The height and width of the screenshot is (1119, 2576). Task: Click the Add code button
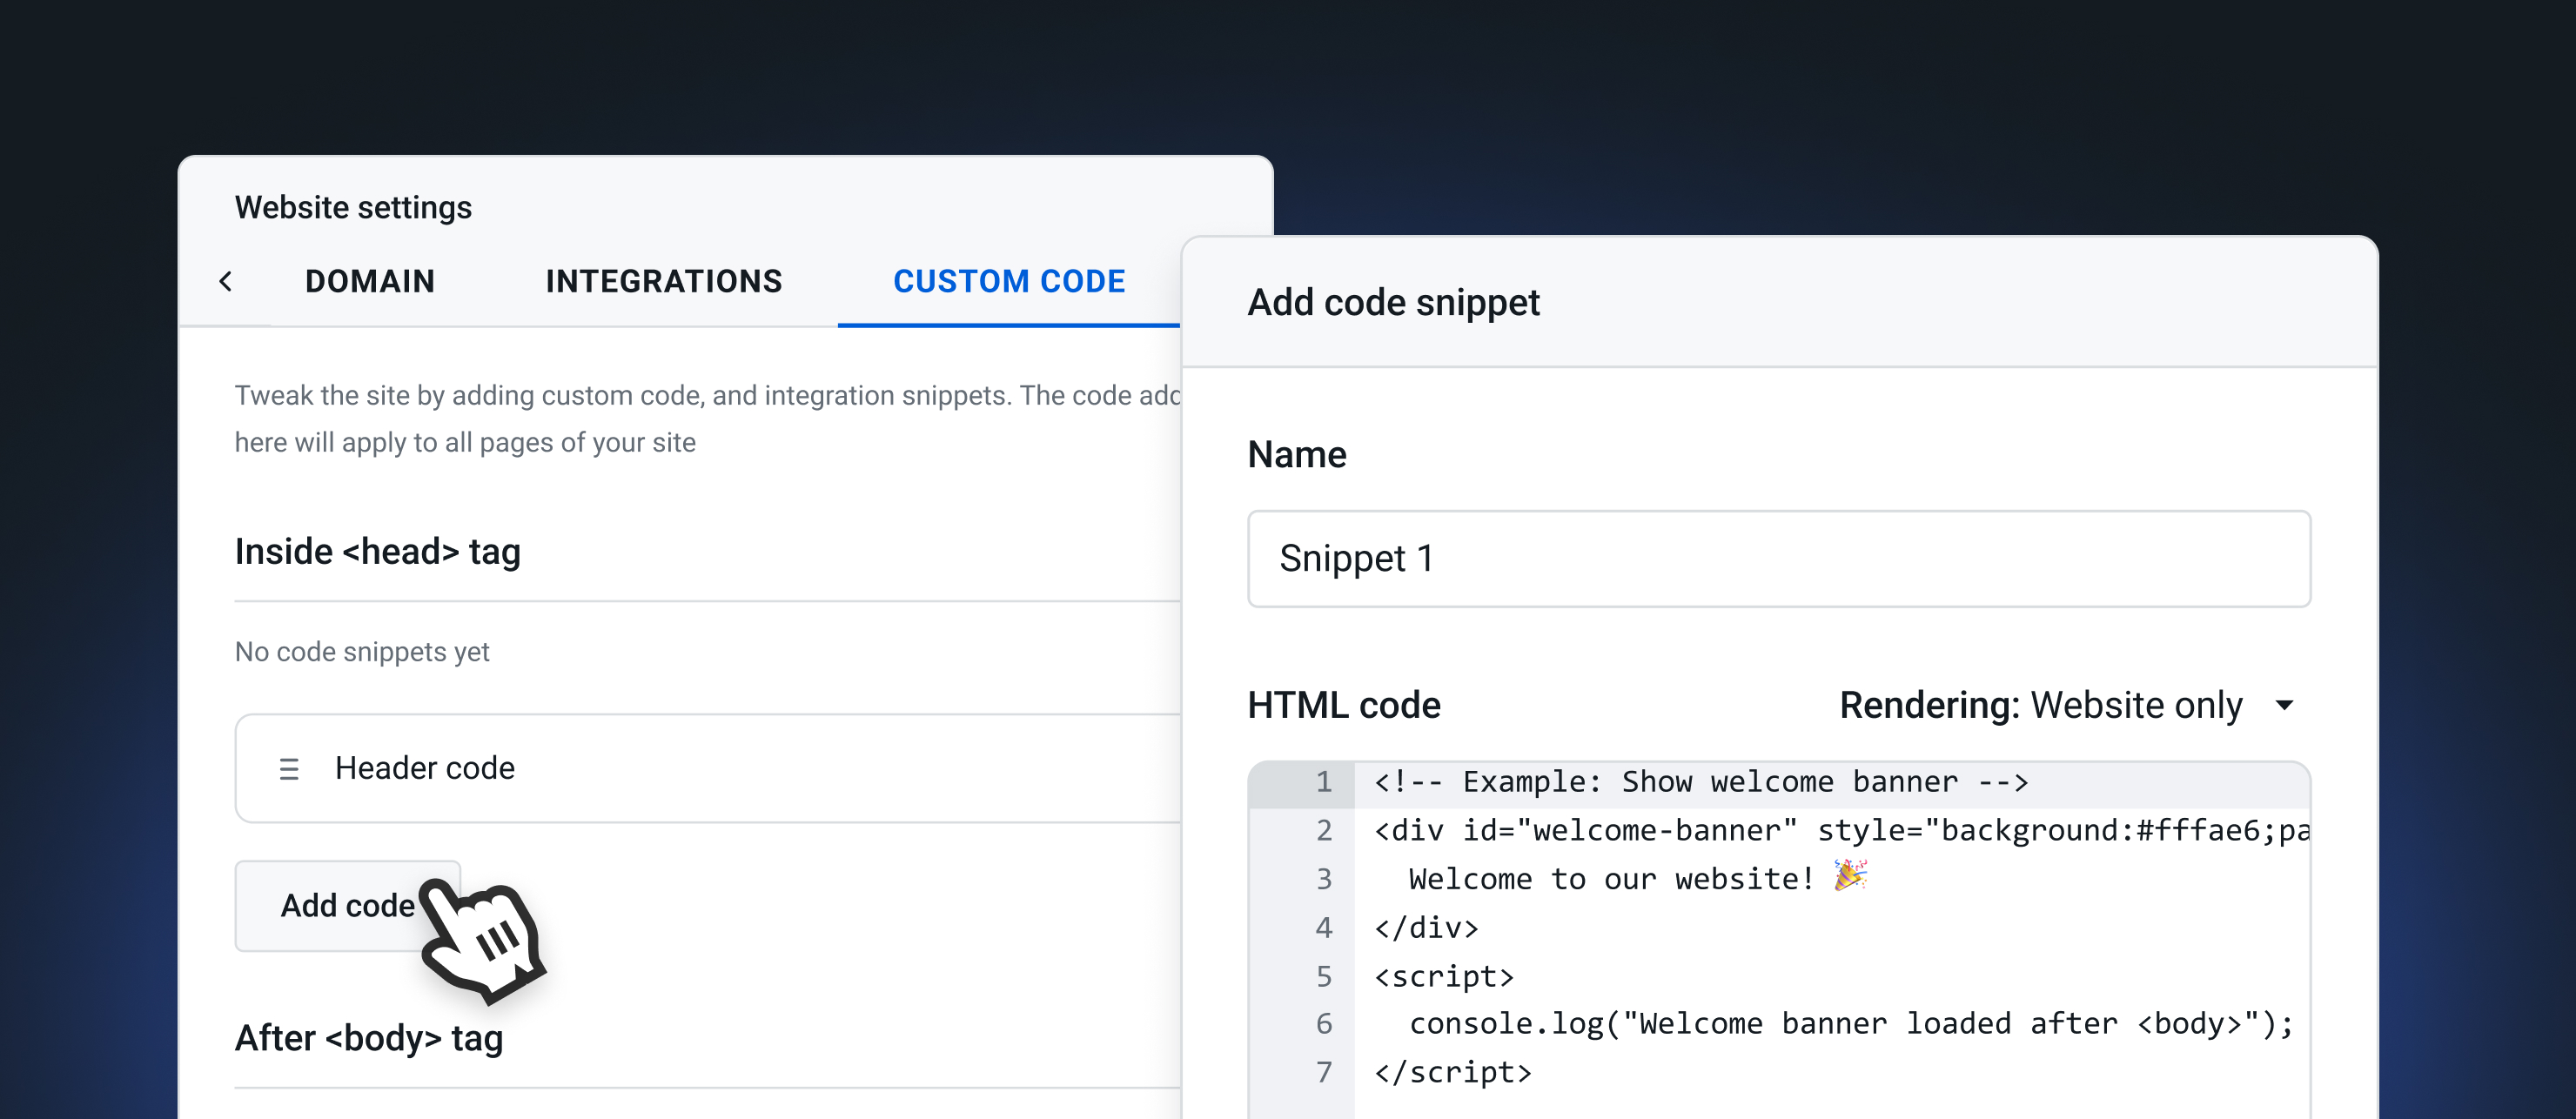(347, 905)
